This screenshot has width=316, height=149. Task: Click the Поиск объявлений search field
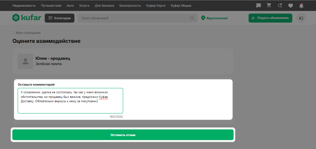pos(134,18)
